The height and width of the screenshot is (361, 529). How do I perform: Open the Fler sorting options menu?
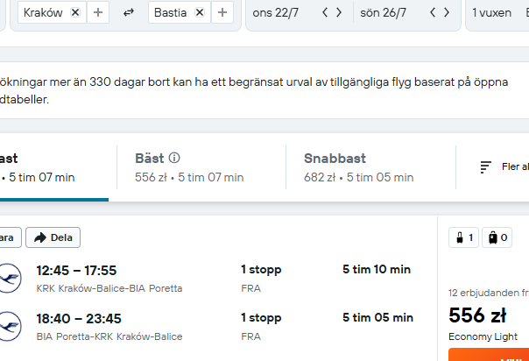pyautogui.click(x=504, y=167)
